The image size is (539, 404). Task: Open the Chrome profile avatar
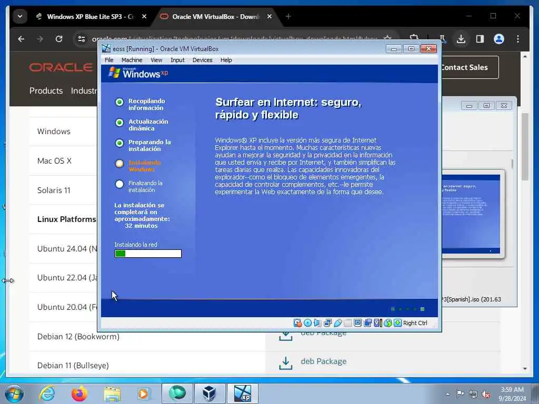tap(499, 39)
